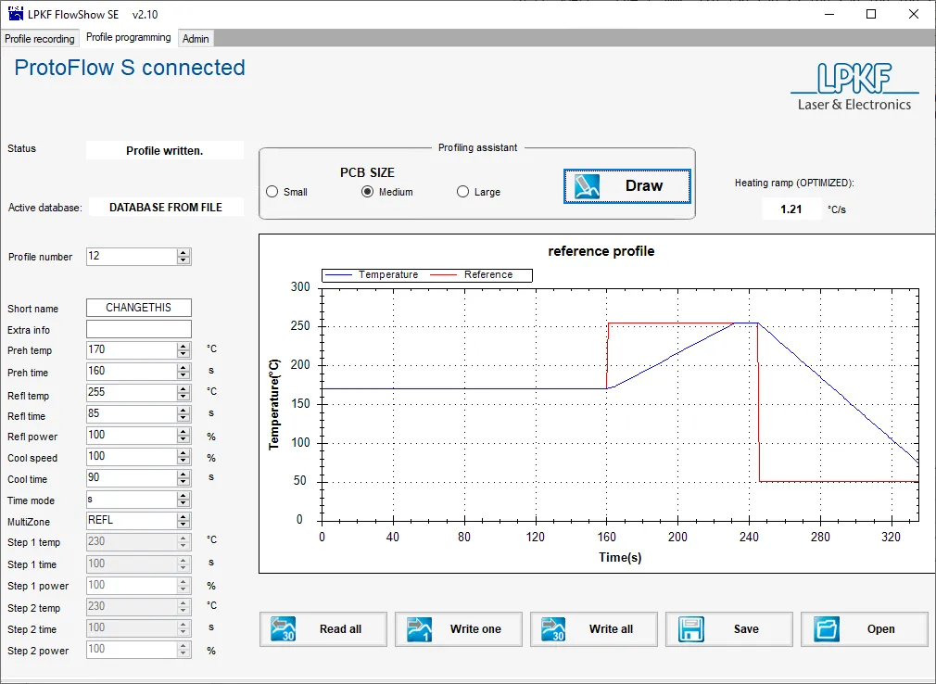
Task: Click the 'DATABASE FROM FILE' text
Action: coord(165,207)
